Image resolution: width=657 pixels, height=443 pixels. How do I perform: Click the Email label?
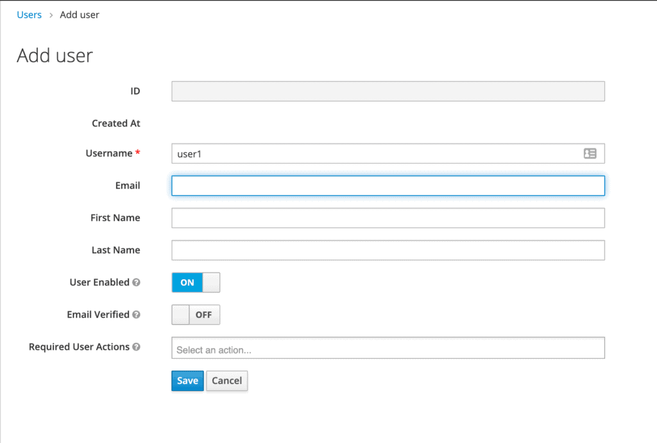click(128, 186)
